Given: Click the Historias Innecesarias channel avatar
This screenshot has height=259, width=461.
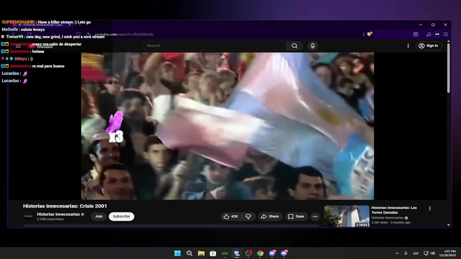Looking at the screenshot, I should coord(28,217).
